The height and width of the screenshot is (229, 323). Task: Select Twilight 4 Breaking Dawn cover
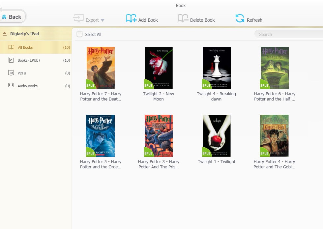[217, 68]
